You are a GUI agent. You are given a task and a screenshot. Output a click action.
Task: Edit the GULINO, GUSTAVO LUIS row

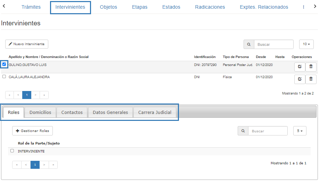click(300, 67)
